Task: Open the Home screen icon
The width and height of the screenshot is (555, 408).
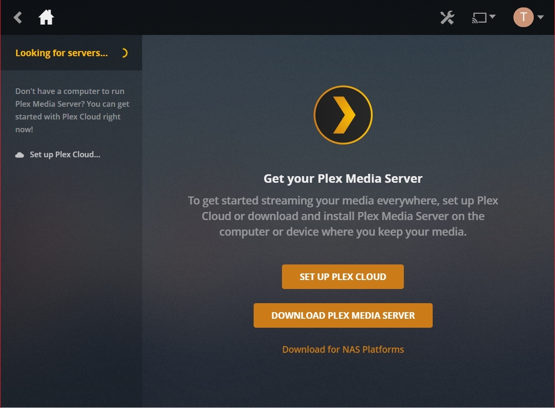Action: click(x=46, y=17)
